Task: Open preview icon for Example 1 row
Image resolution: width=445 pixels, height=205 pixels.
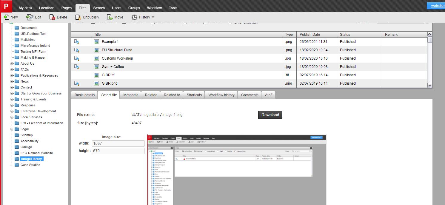Action: (77, 42)
